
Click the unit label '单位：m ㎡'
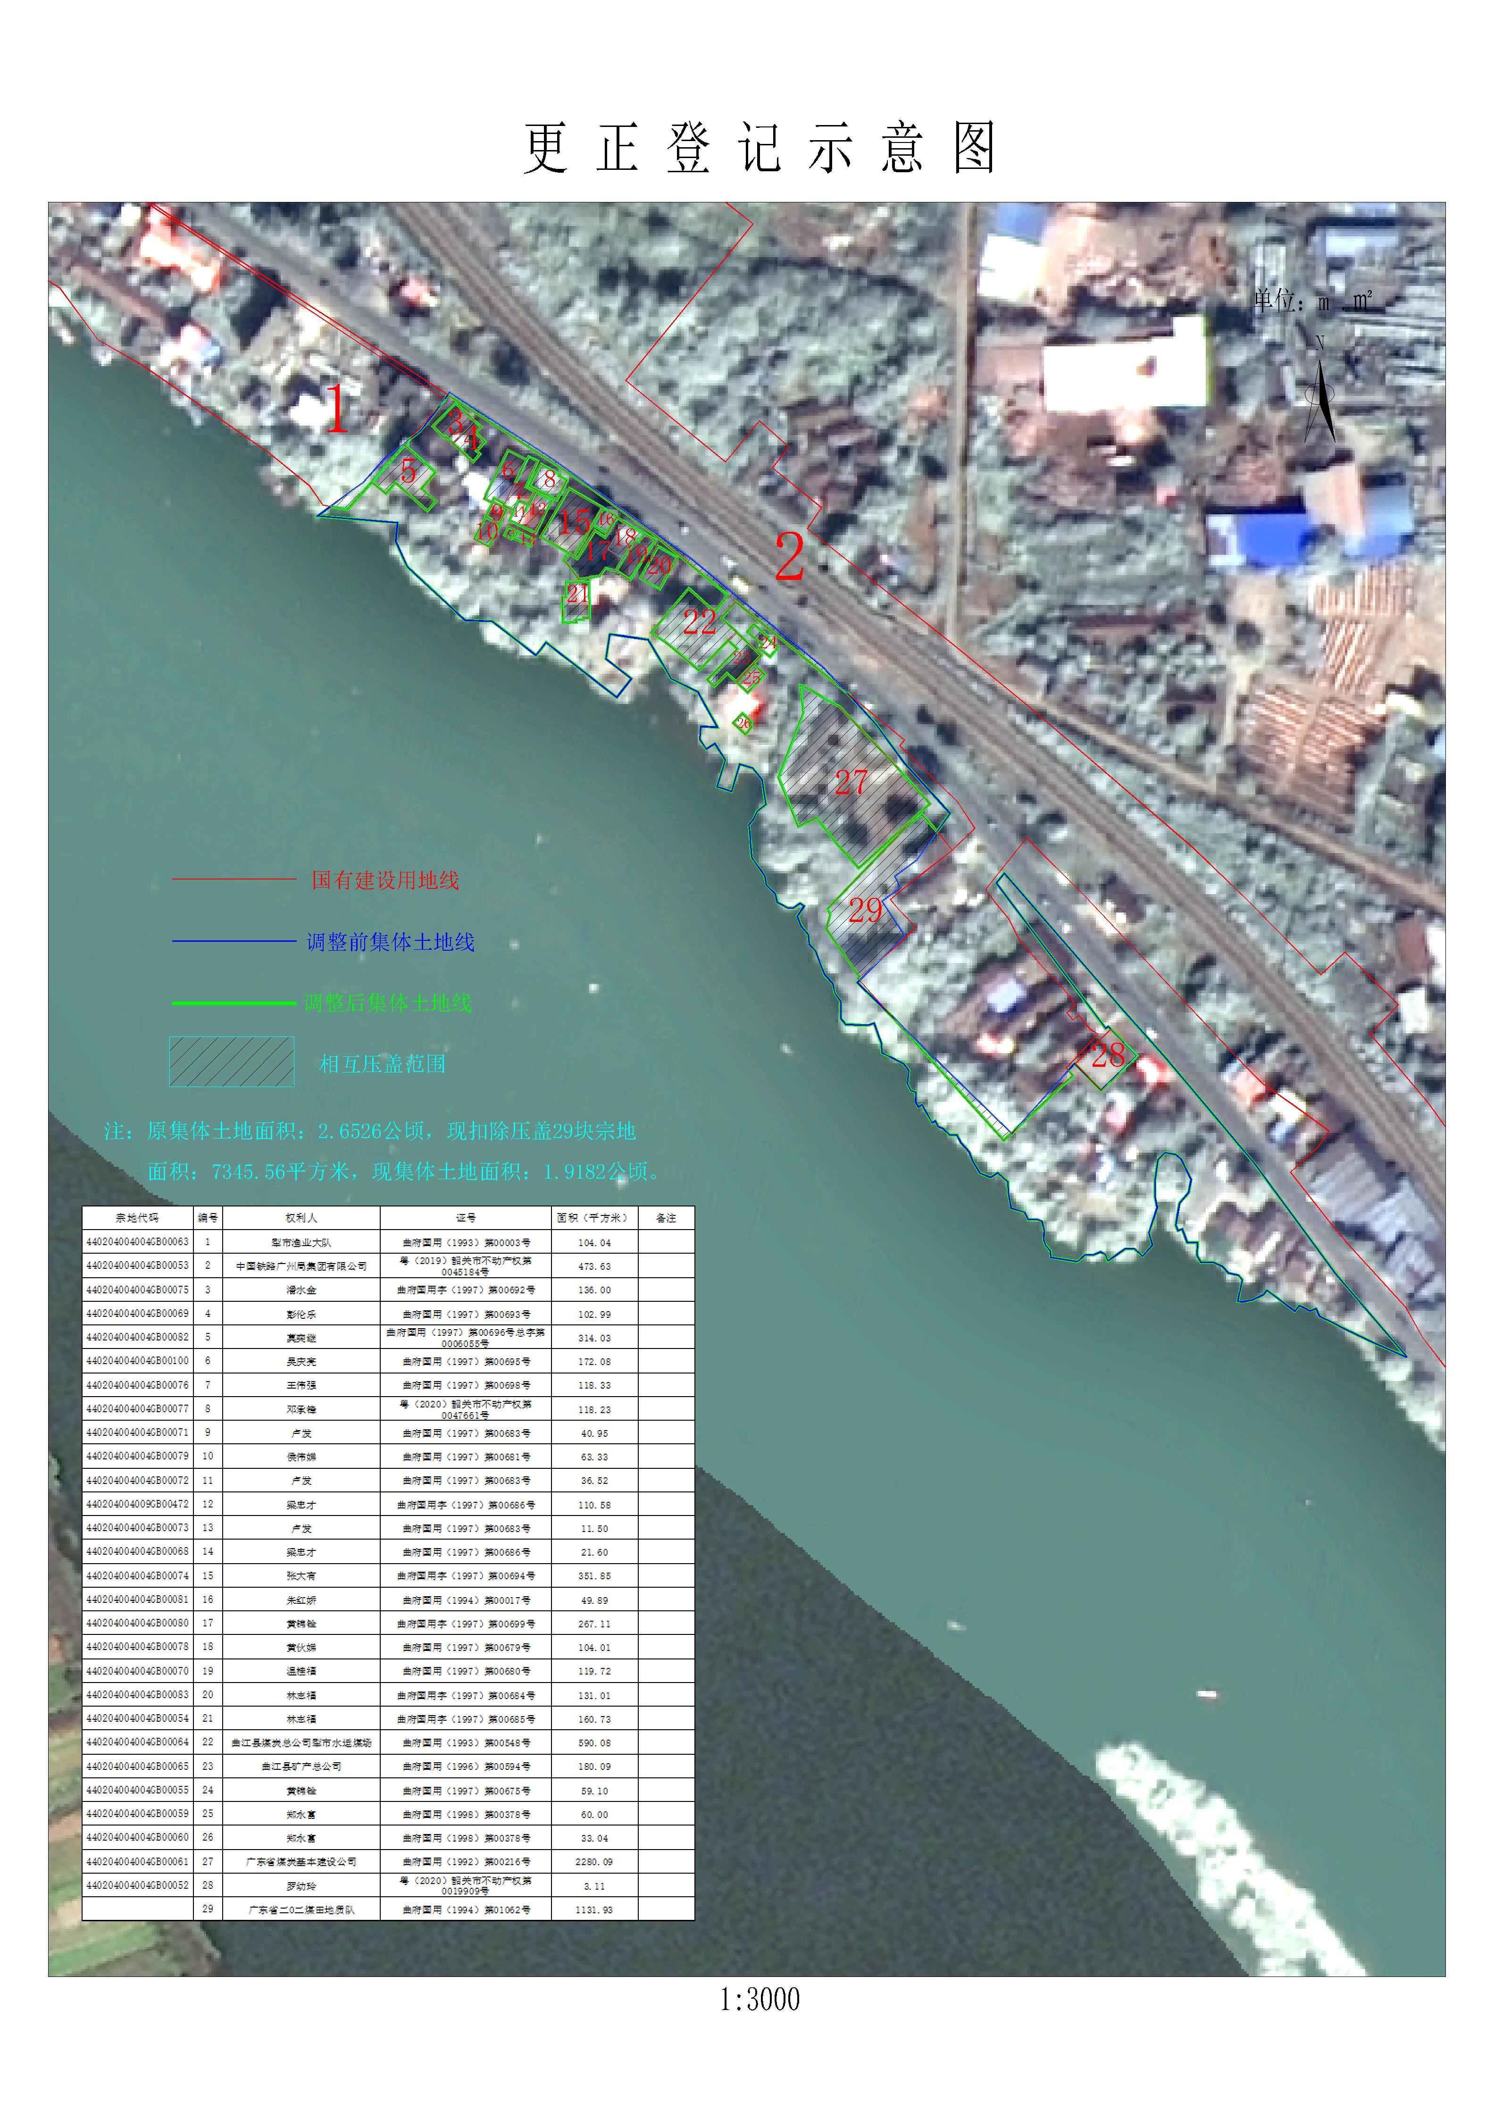1313,300
